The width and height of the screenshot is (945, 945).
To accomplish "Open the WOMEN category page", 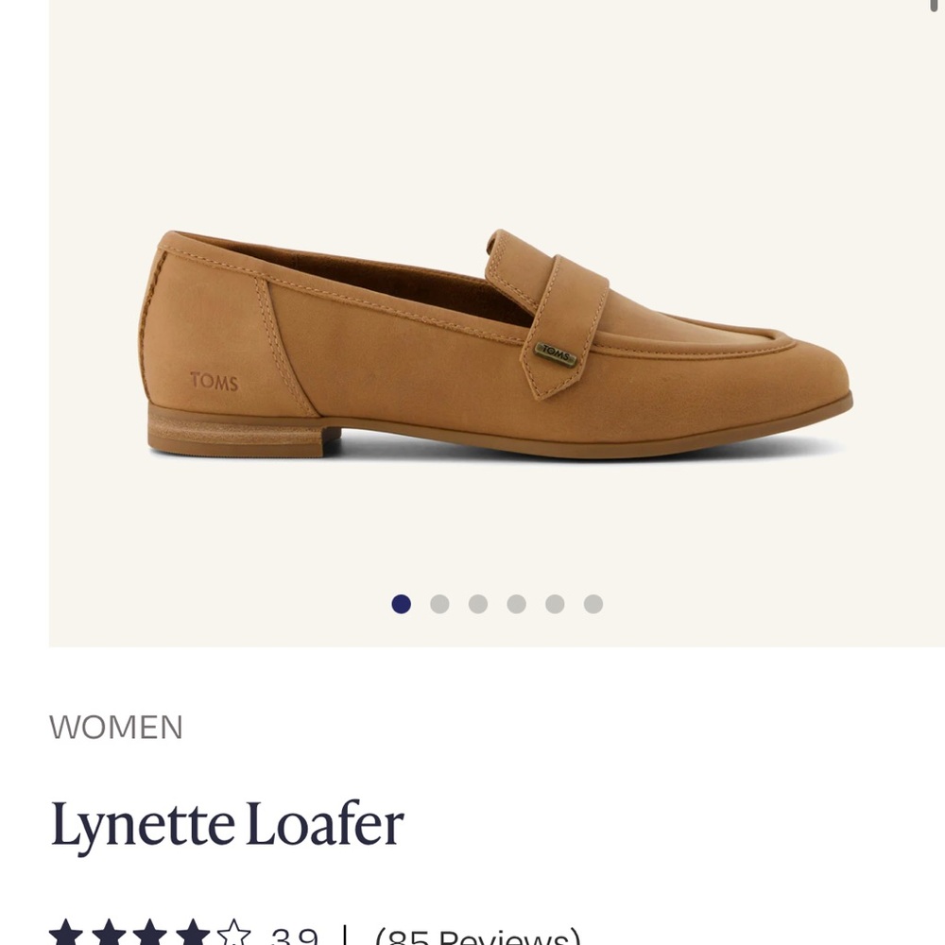I will 115,728.
